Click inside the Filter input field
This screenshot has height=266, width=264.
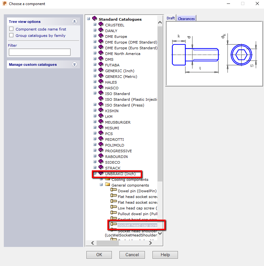tap(39, 52)
